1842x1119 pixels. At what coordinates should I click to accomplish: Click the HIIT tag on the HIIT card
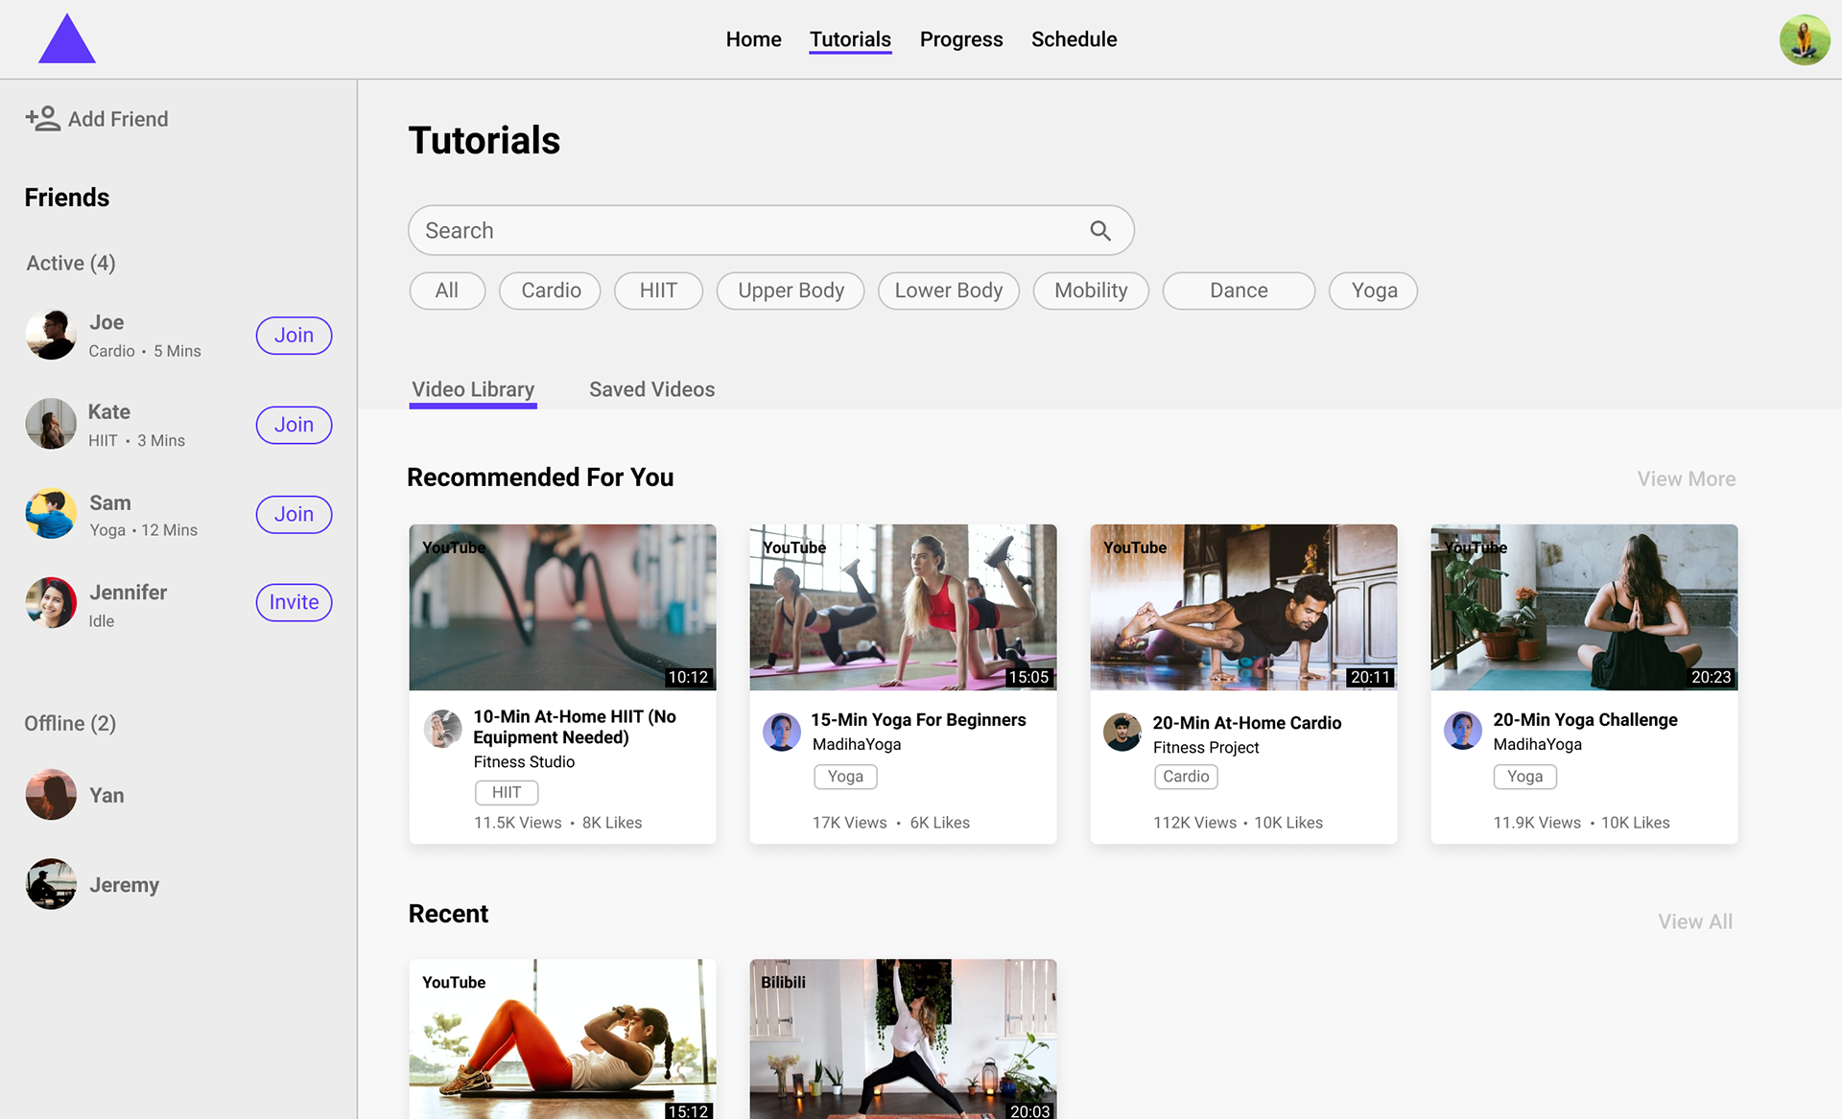pos(507,792)
